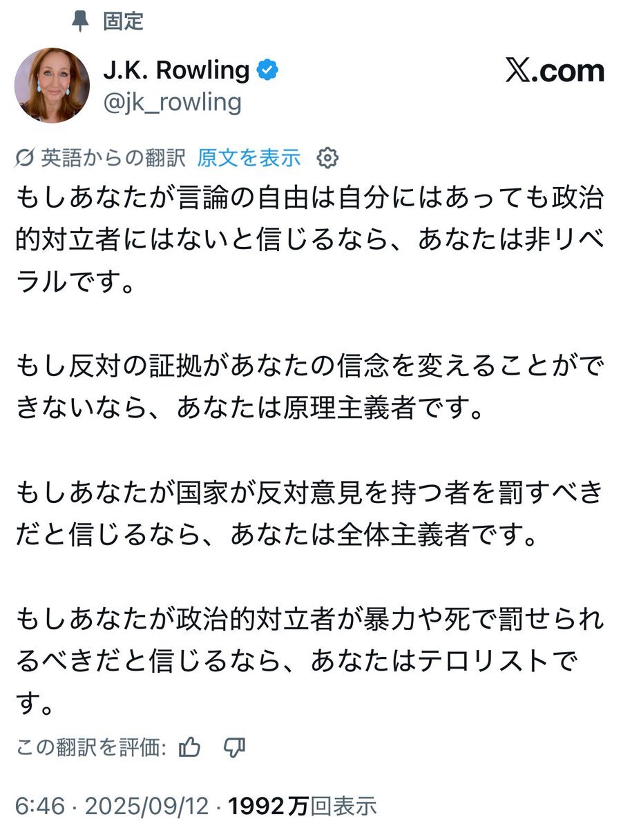Open the @jk_rowling handle link
This screenshot has width=641, height=828.
point(171,102)
